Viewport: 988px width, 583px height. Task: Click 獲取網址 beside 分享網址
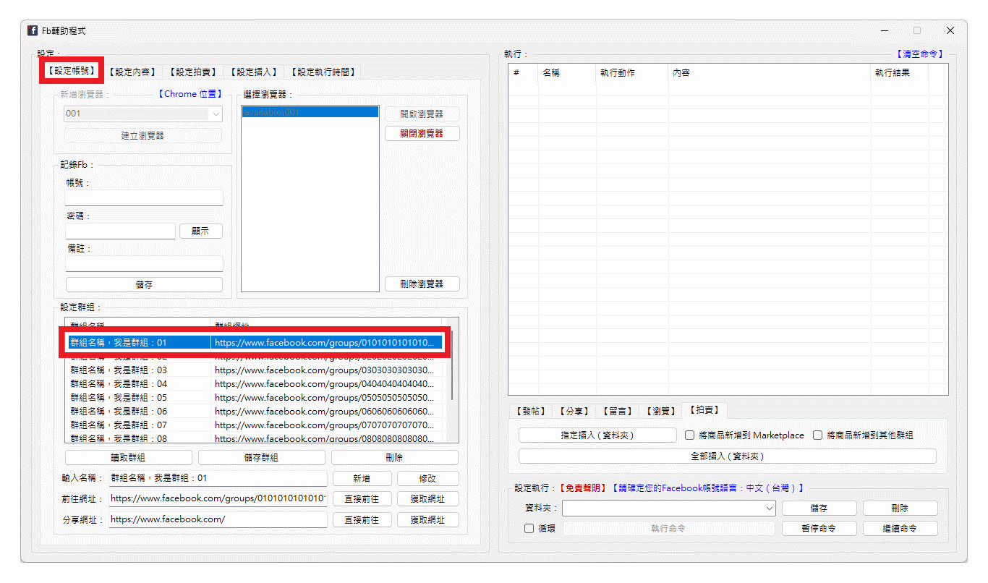(427, 519)
